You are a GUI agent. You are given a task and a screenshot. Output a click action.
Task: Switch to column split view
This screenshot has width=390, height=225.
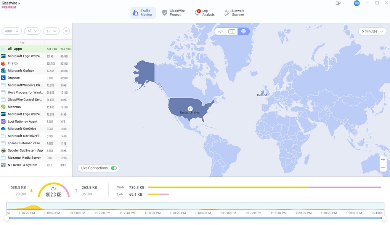pyautogui.click(x=232, y=31)
